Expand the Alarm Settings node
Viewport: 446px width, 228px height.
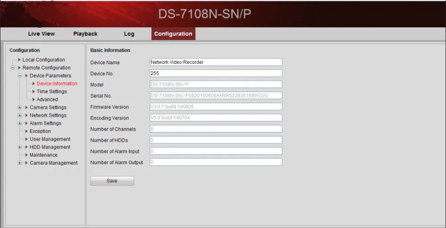pyautogui.click(x=20, y=123)
